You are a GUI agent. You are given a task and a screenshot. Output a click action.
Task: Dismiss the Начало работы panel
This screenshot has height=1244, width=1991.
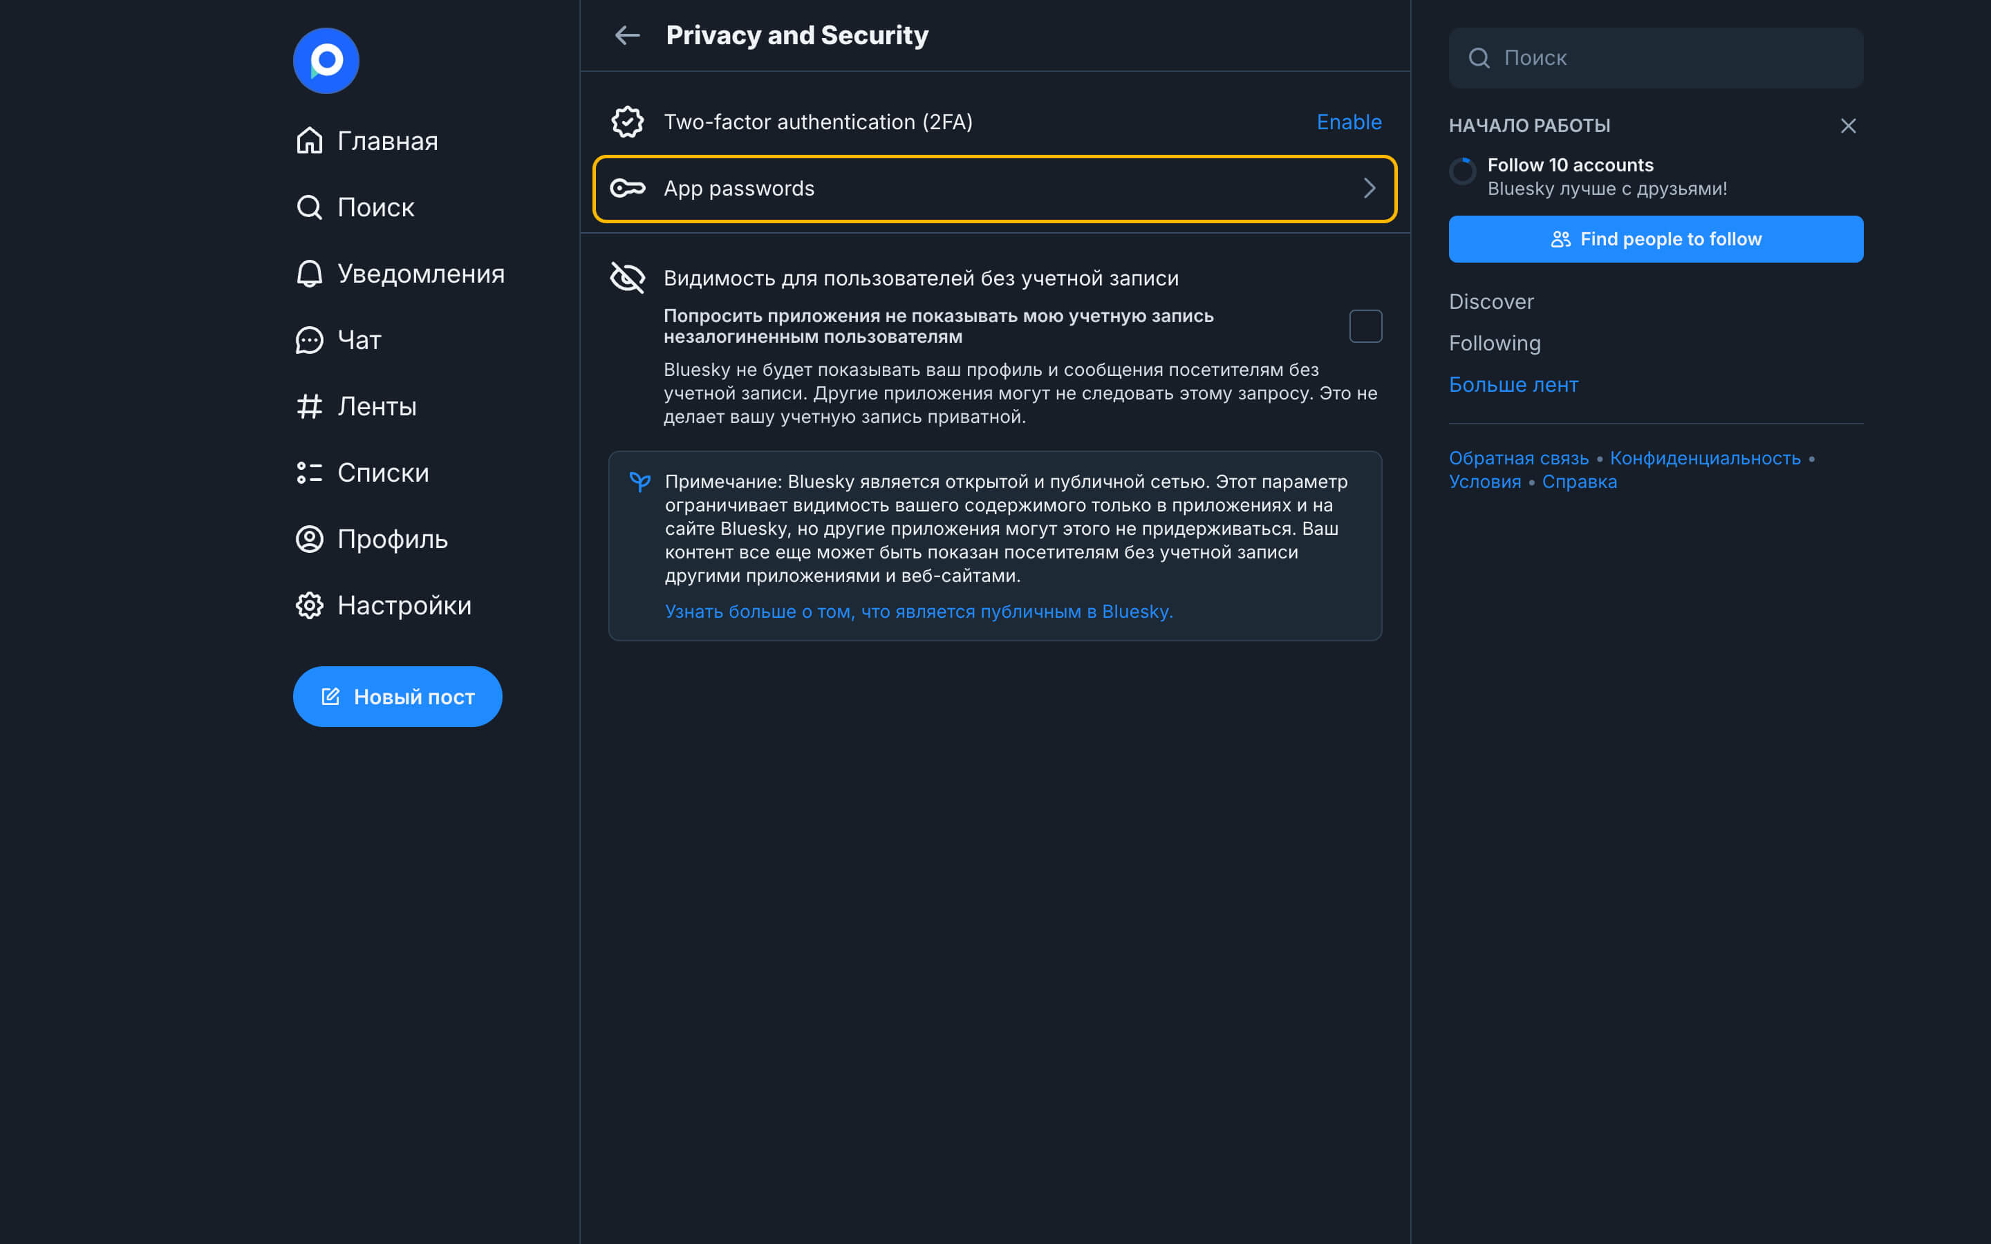tap(1848, 126)
